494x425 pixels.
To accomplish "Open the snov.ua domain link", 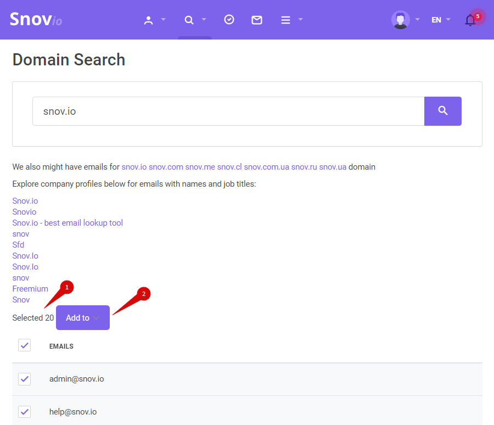I will [333, 167].
